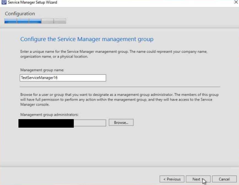Image resolution: width=239 pixels, height=185 pixels.
Task: Click the Configuration progress bar
Action: coord(35,21)
